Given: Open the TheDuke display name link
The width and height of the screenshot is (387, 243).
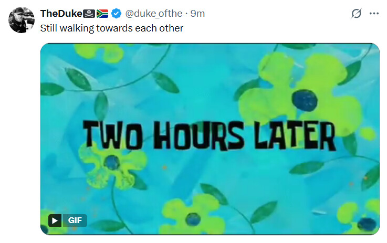Looking at the screenshot, I should coord(61,14).
